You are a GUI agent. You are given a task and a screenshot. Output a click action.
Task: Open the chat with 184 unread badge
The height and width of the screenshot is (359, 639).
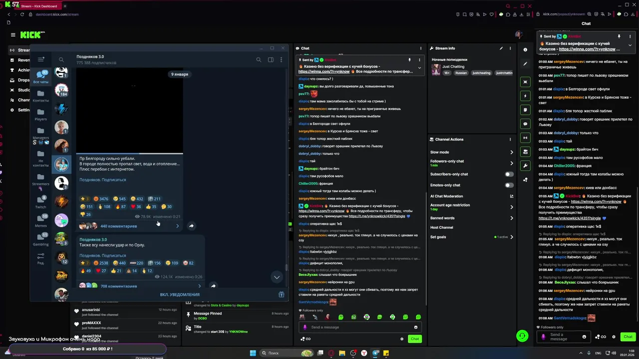[61, 91]
